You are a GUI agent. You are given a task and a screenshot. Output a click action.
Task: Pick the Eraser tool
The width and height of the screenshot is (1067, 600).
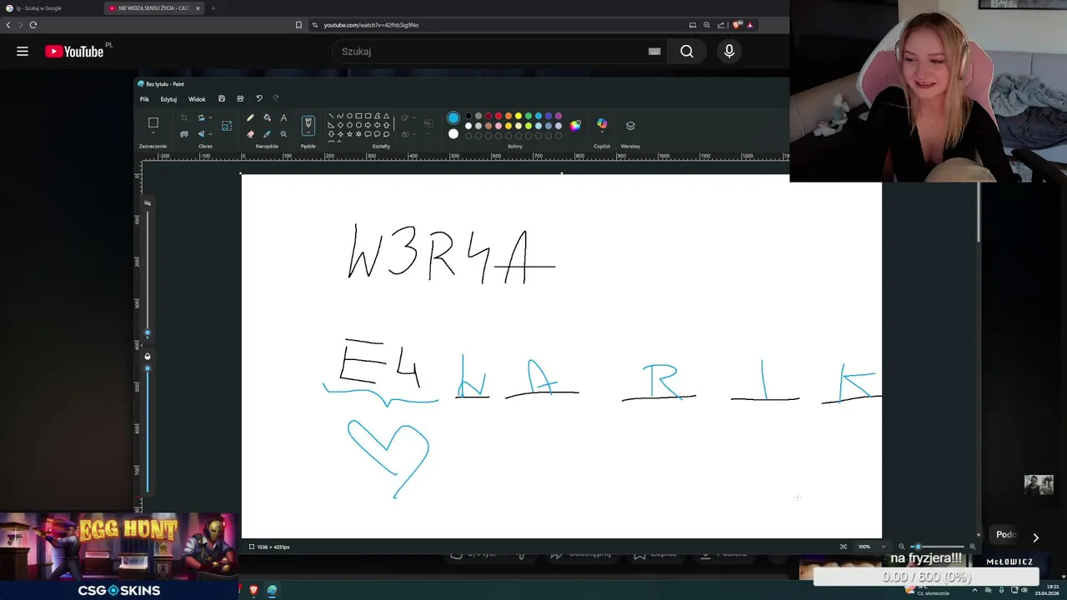pos(250,133)
